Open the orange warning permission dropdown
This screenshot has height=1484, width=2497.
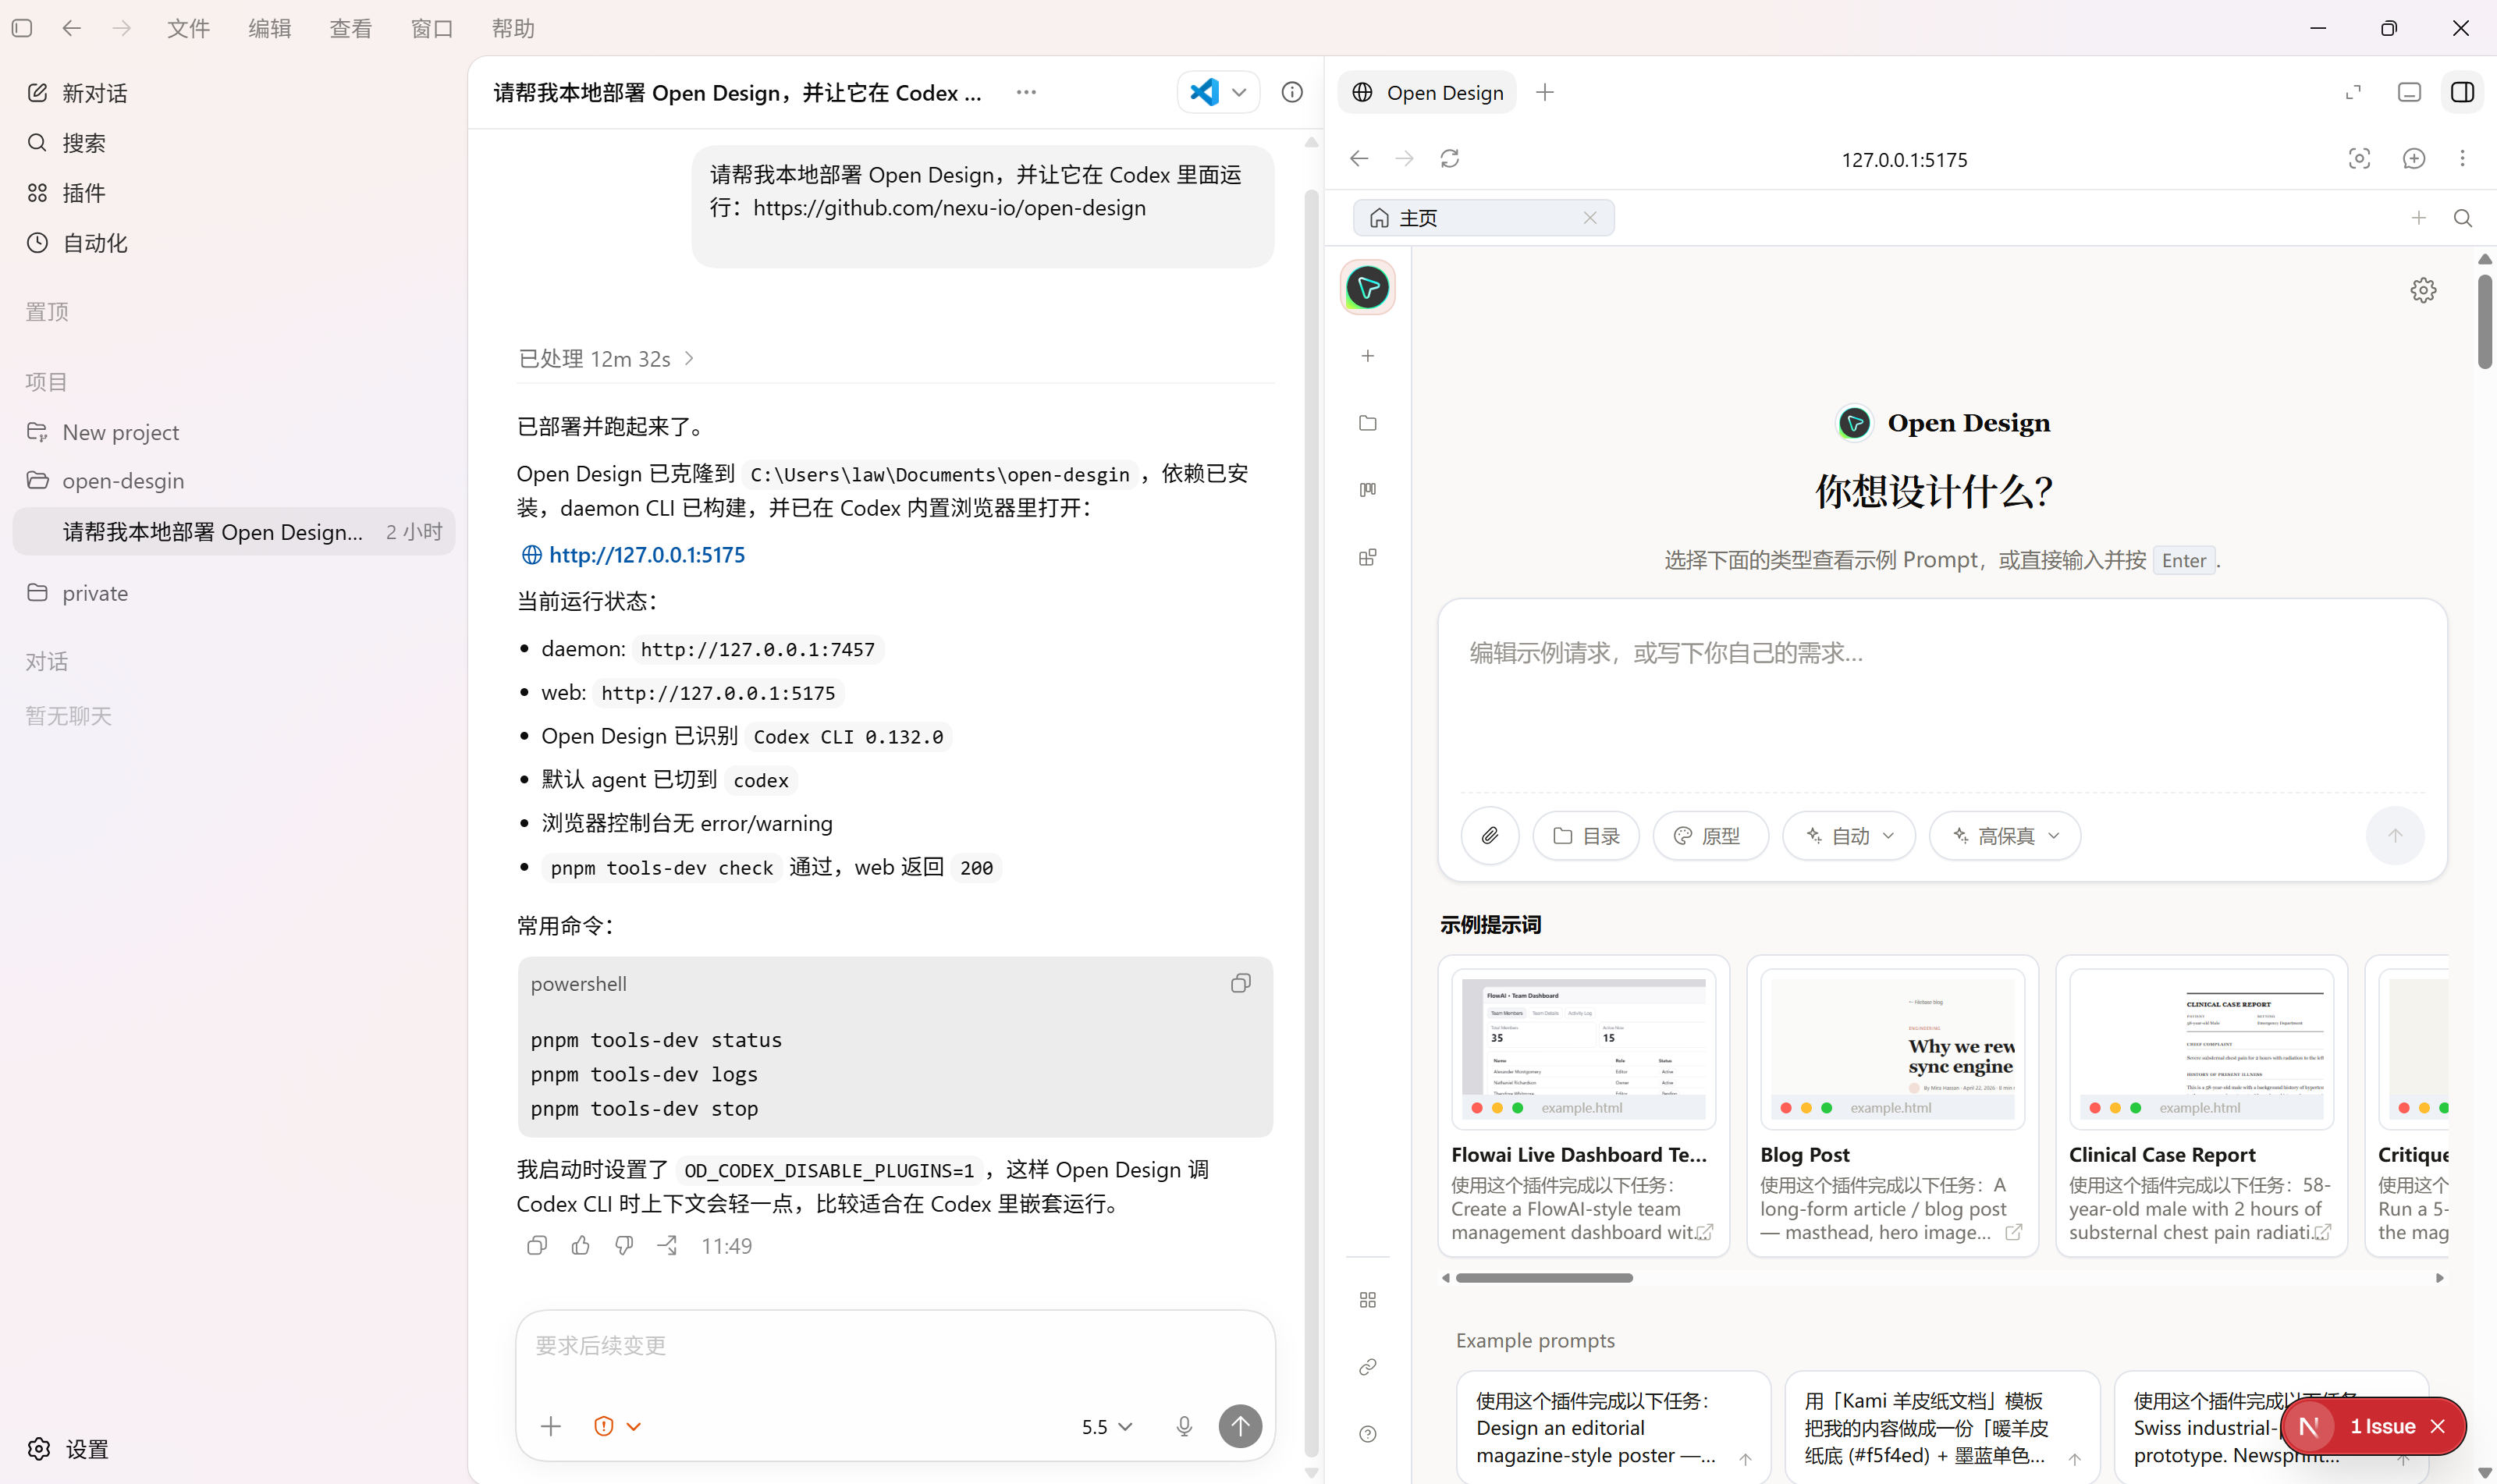[x=617, y=1427]
